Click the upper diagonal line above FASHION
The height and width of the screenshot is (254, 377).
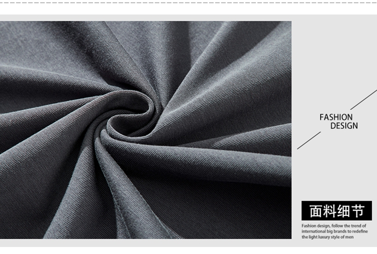tap(365, 100)
